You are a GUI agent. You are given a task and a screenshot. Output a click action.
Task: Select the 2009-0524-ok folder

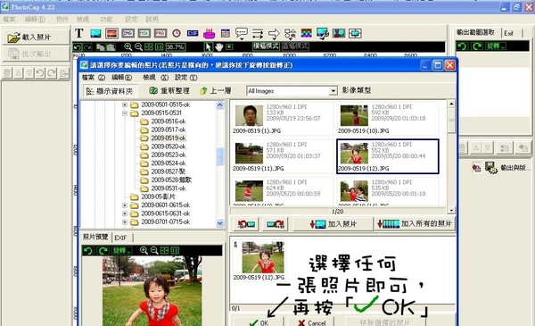[x=169, y=163]
